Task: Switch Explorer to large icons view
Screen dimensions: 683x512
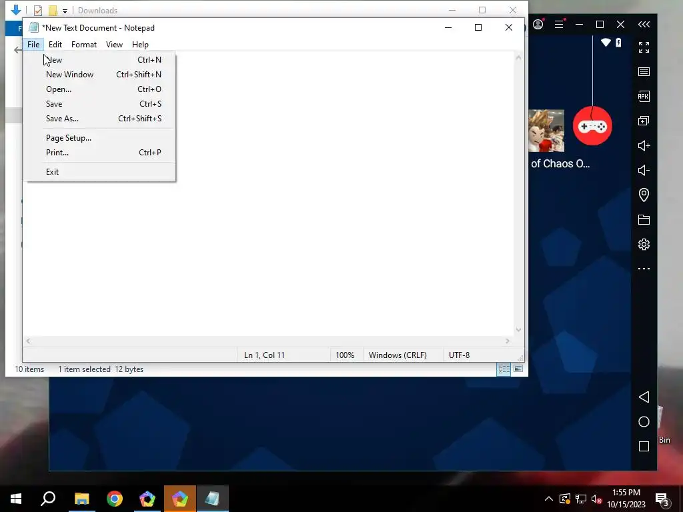Action: [518, 369]
